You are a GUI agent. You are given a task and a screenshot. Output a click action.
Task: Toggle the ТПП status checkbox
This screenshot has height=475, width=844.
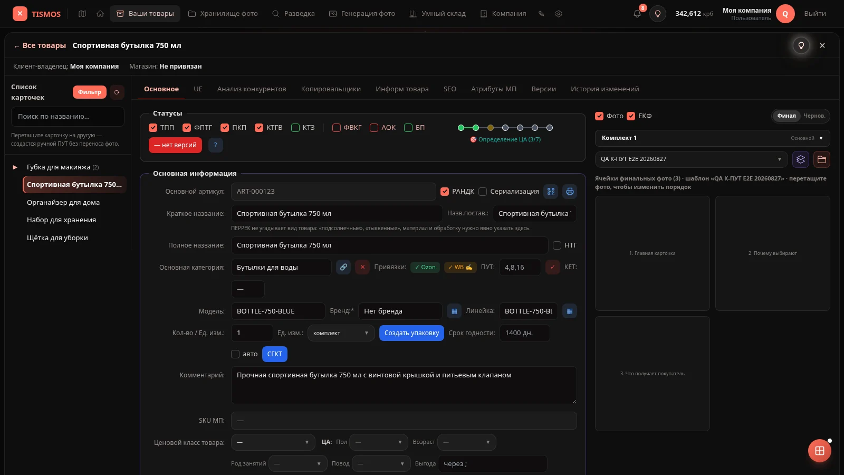coord(153,128)
